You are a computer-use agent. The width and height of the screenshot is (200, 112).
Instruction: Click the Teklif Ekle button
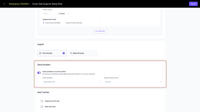[x=100, y=31]
